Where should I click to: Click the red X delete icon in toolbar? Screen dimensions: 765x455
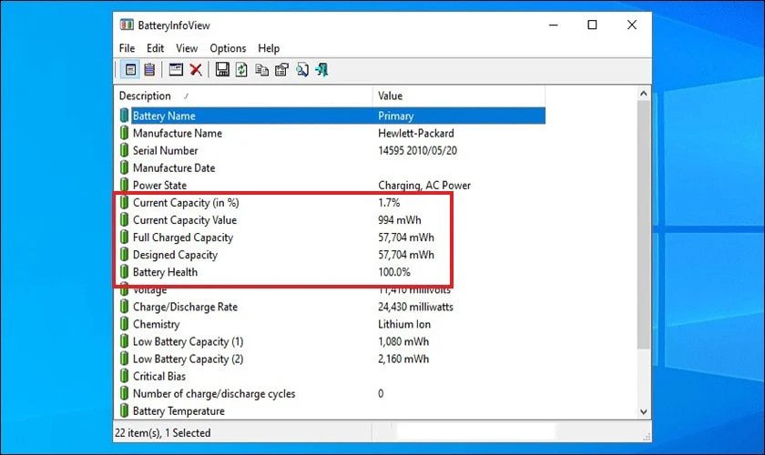pyautogui.click(x=196, y=70)
